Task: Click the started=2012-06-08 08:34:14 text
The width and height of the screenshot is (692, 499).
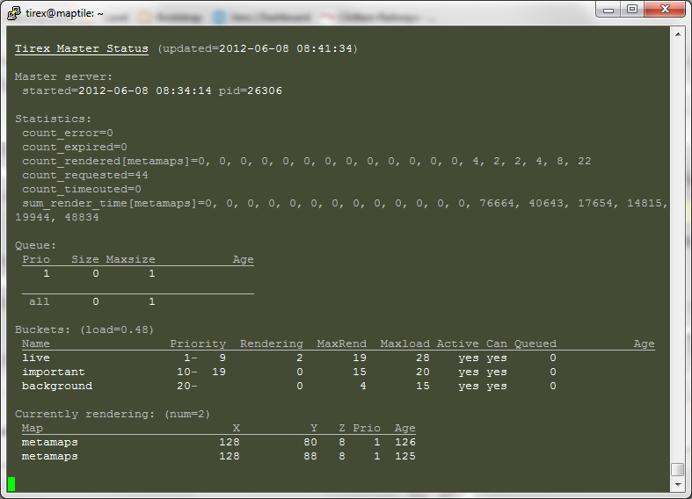Action: coord(117,90)
